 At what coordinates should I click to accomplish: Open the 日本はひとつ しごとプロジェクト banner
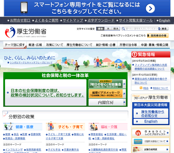pyautogui.click(x=151, y=133)
